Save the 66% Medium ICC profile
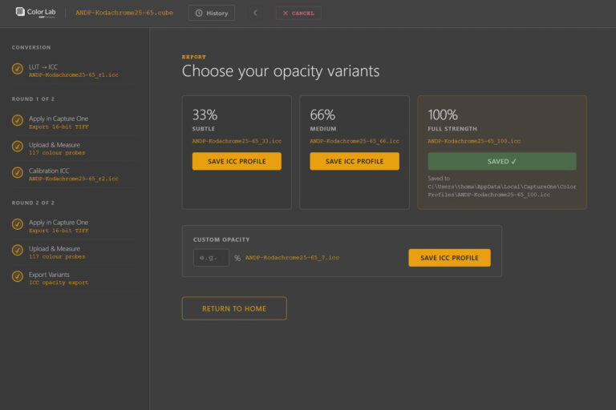Screen dimensions: 616x410 point(355,161)
